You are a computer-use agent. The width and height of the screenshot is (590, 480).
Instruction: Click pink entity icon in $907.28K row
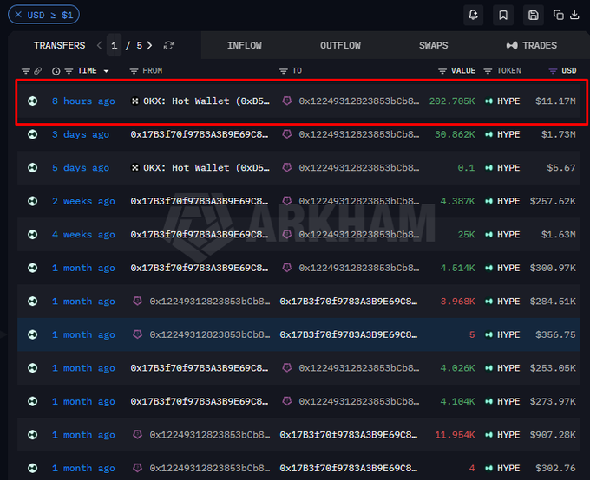(x=137, y=435)
